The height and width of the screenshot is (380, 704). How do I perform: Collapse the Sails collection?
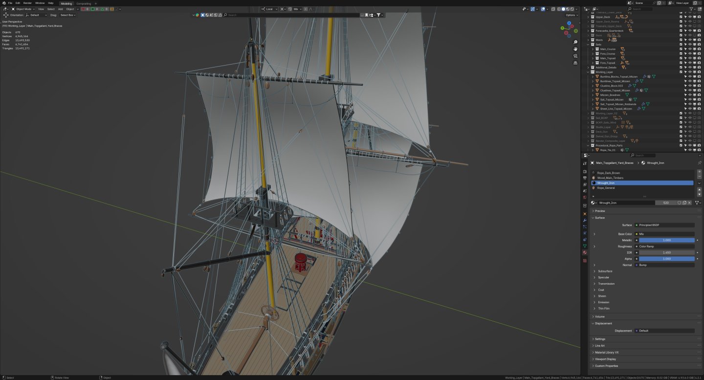coord(588,45)
